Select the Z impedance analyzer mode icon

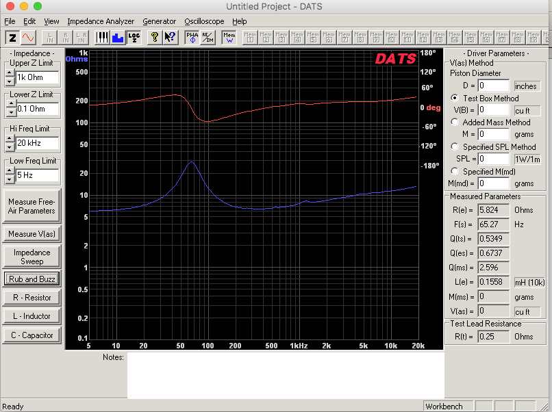[x=13, y=37]
